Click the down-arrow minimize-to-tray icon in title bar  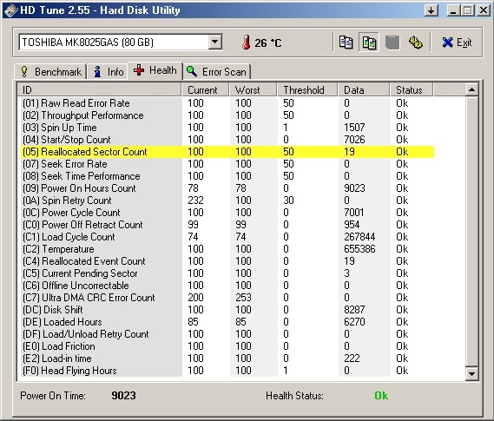click(x=431, y=10)
